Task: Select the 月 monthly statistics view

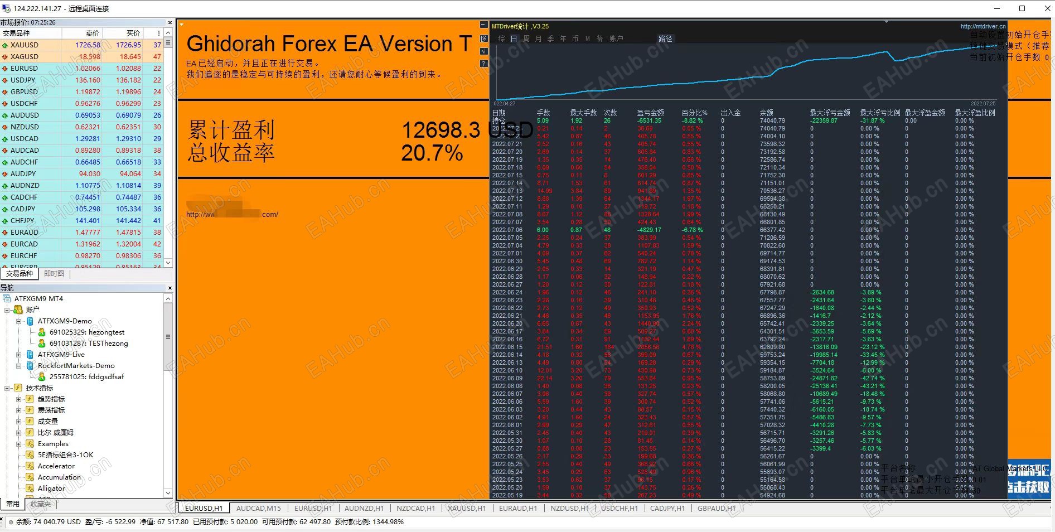Action: tap(538, 38)
